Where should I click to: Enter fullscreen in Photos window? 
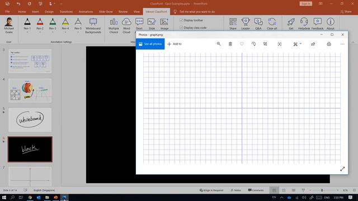tap(342, 169)
